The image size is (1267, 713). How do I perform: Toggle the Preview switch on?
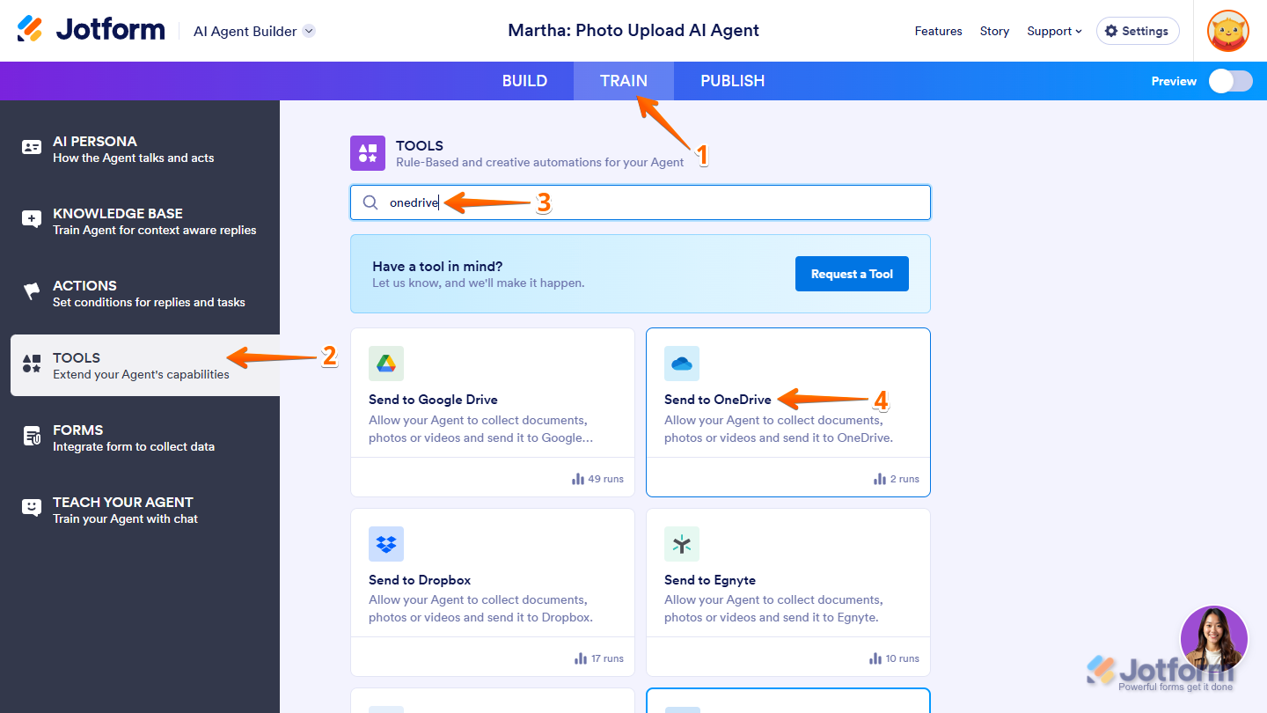[1230, 81]
